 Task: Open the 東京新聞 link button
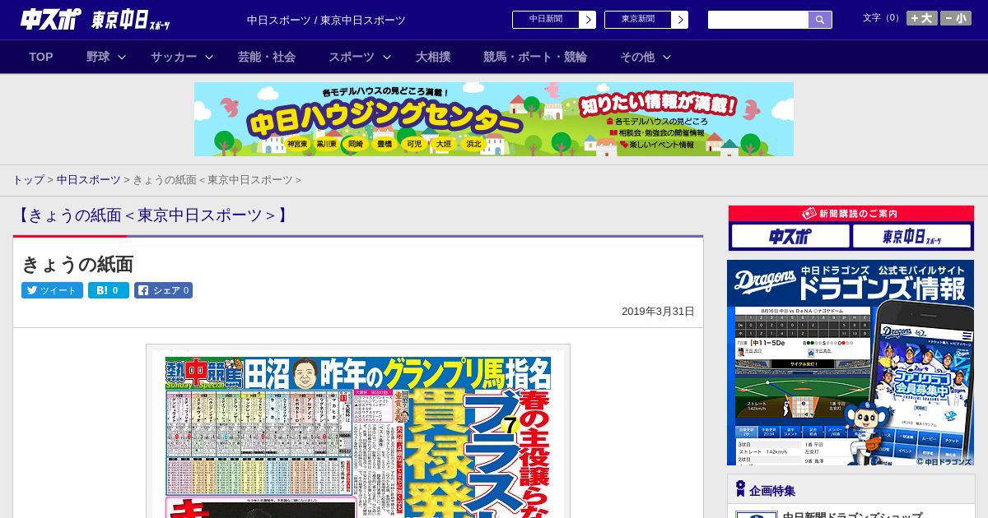646,20
